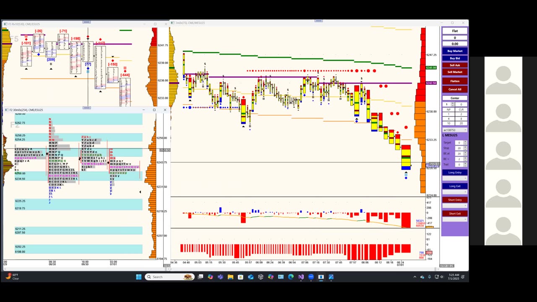This screenshot has width=537, height=302.
Task: Open the network tray icon
Action: 437,277
